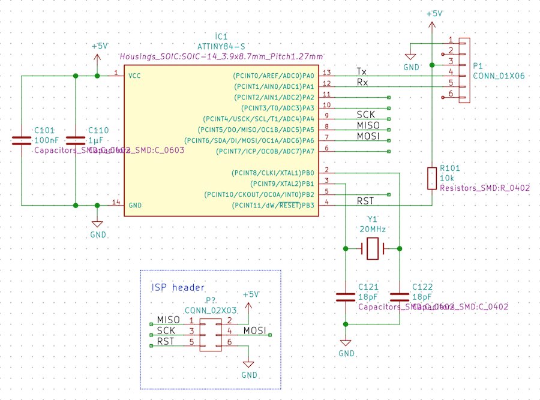The image size is (540, 400).
Task: Click the junction dot below C121
Action: [x=346, y=324]
